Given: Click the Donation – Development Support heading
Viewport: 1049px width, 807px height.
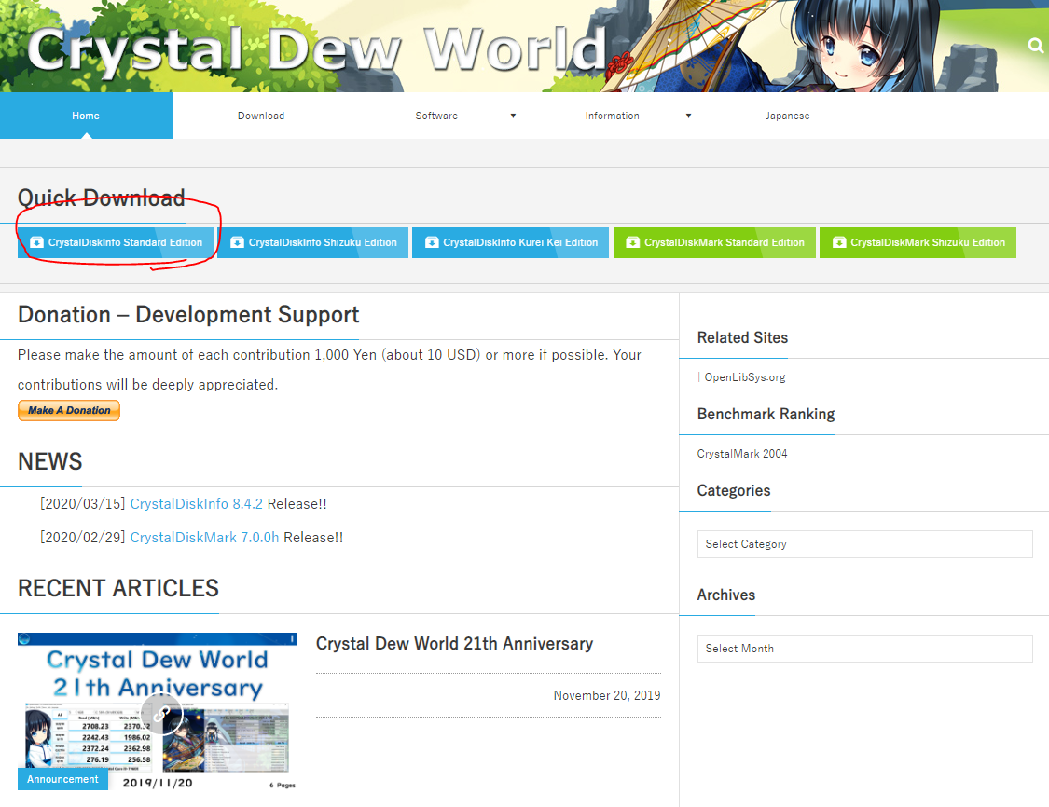Looking at the screenshot, I should 188,314.
